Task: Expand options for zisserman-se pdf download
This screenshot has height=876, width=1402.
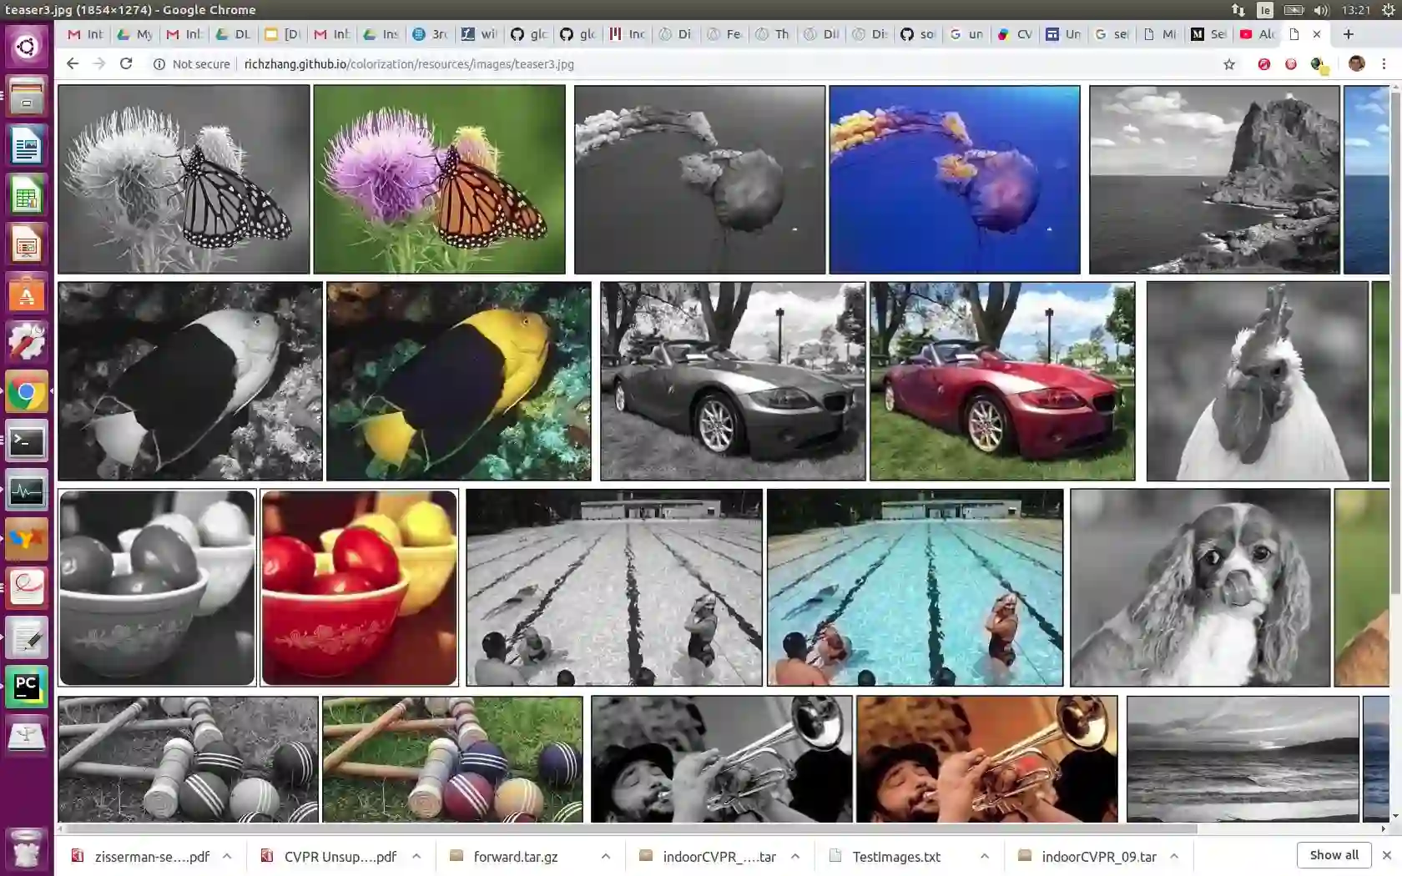Action: (227, 856)
